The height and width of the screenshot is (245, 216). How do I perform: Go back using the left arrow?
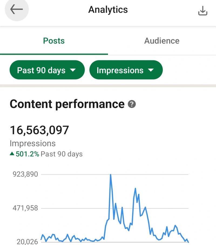16,10
